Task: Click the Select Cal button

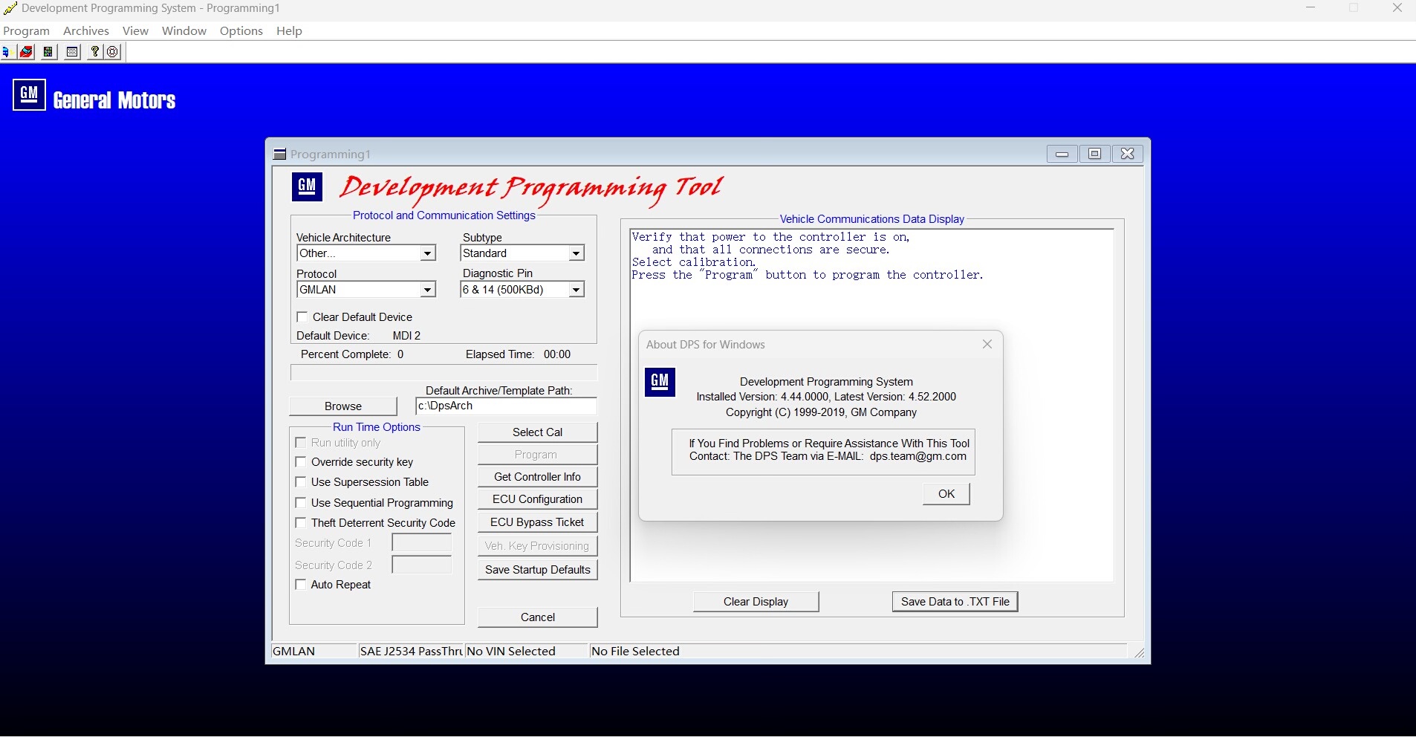Action: (537, 432)
